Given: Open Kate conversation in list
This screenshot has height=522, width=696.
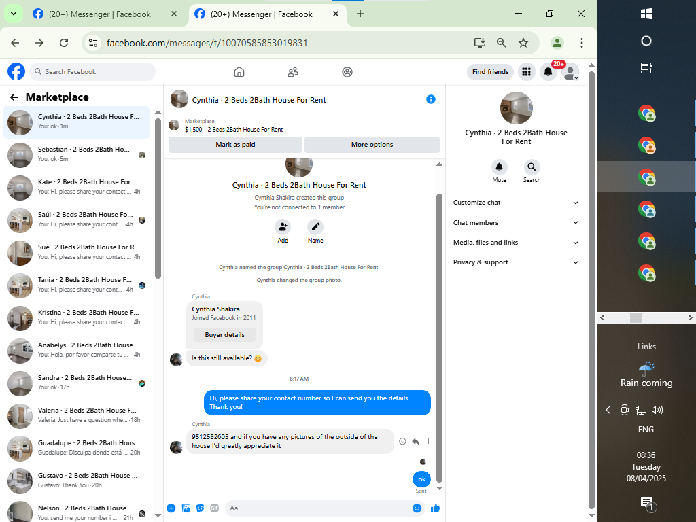Looking at the screenshot, I should [x=76, y=187].
